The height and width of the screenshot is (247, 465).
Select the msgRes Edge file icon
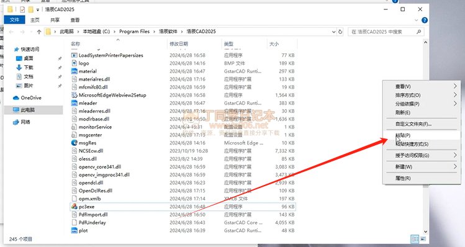pos(74,143)
